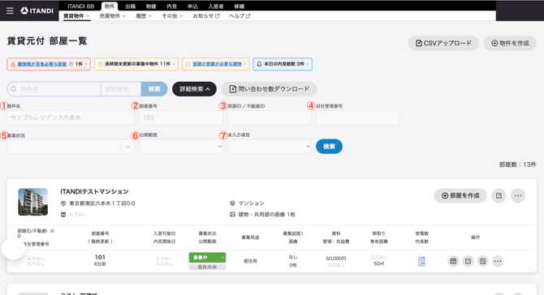Focus the quick search 物件名 field
Viewport: 544px width, 295px height.
(x=54, y=89)
